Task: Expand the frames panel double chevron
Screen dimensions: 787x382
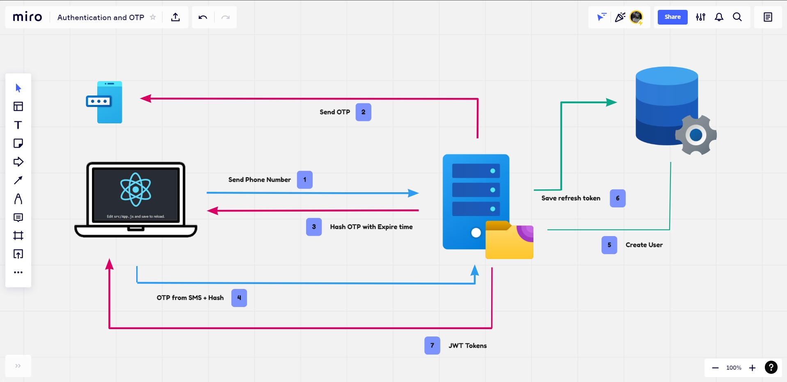Action: [x=18, y=366]
